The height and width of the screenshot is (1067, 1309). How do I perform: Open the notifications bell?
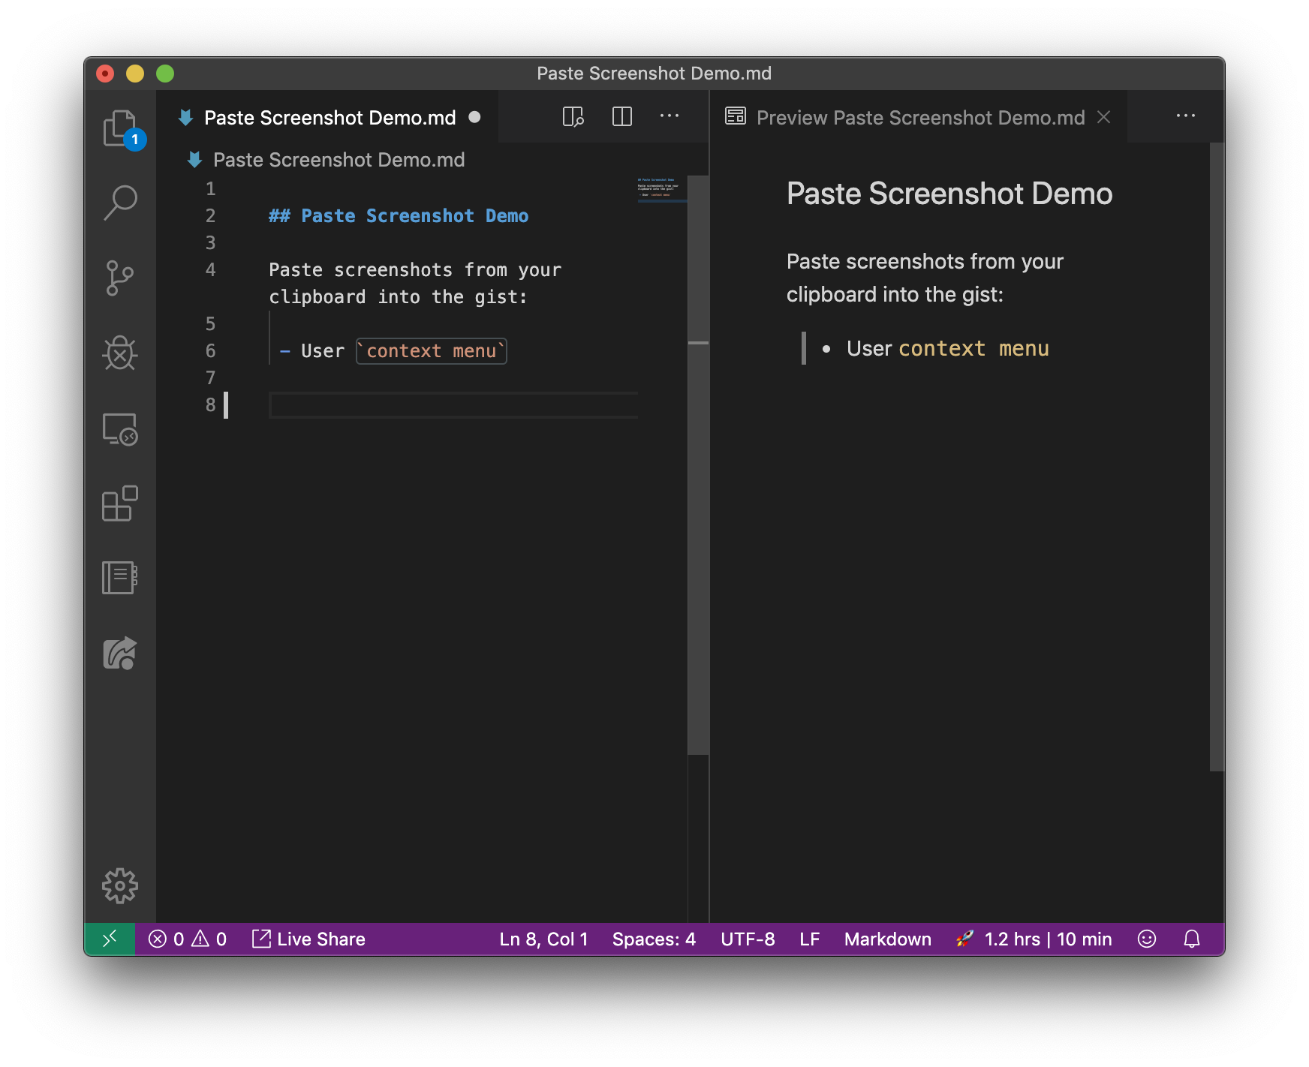[1192, 939]
